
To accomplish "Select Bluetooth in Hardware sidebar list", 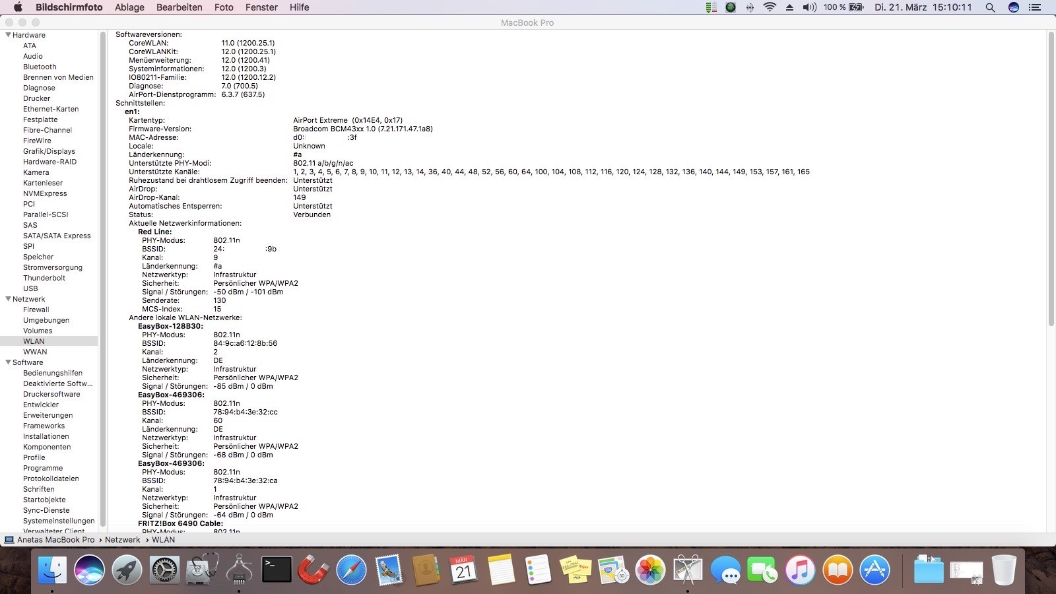I will pyautogui.click(x=40, y=67).
